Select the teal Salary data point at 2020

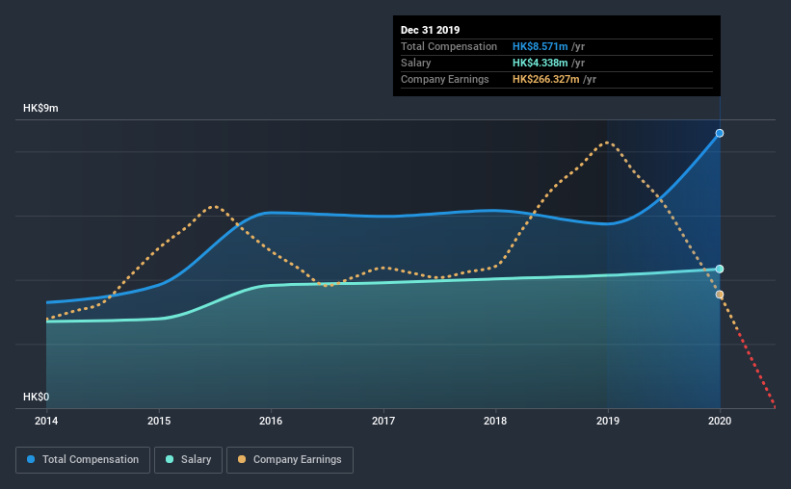pyautogui.click(x=720, y=270)
